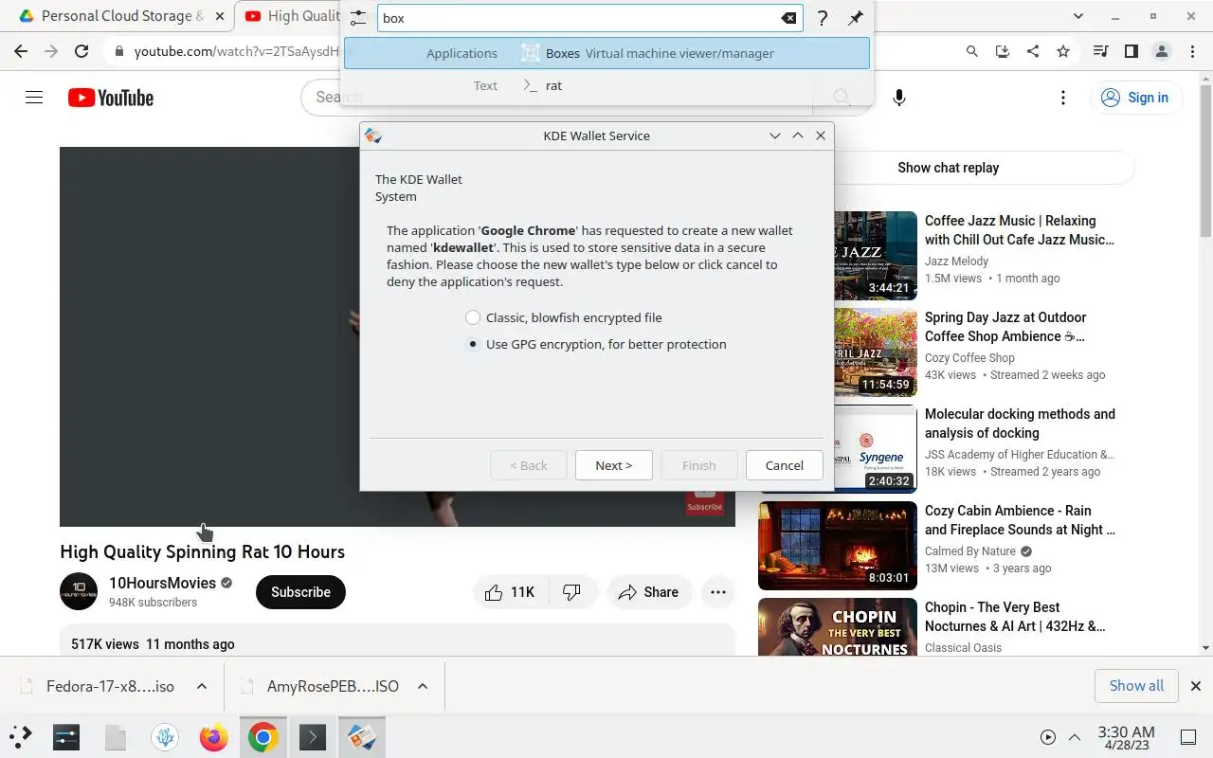Open more actions next to Share
The image size is (1213, 758).
(x=718, y=592)
